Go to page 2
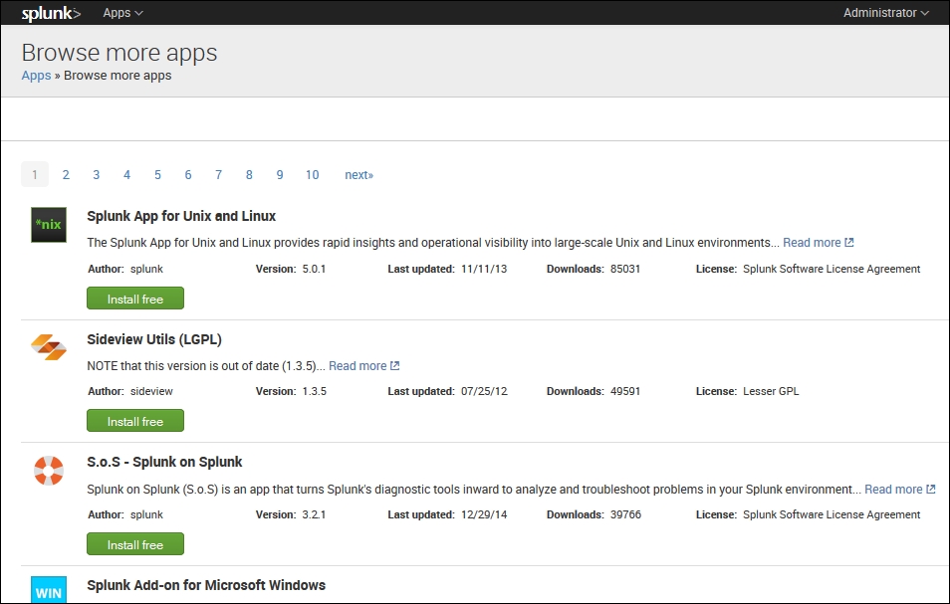The image size is (950, 604). pyautogui.click(x=66, y=175)
